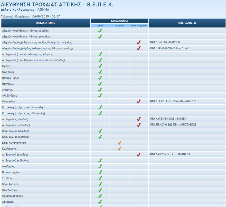
Task: Click the red checkmark for Μεσογείων
Action: pos(139,101)
